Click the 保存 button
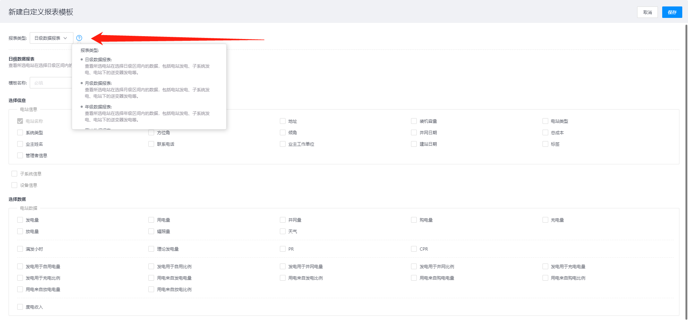Image resolution: width=688 pixels, height=324 pixels. coord(672,12)
